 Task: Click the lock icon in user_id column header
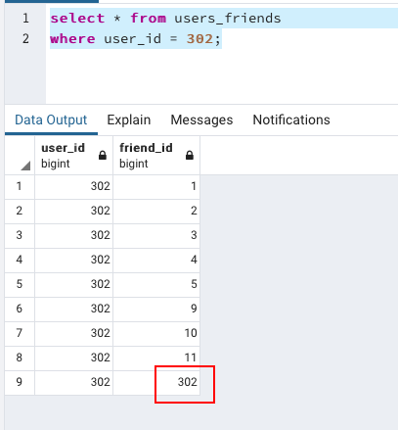pyautogui.click(x=103, y=156)
